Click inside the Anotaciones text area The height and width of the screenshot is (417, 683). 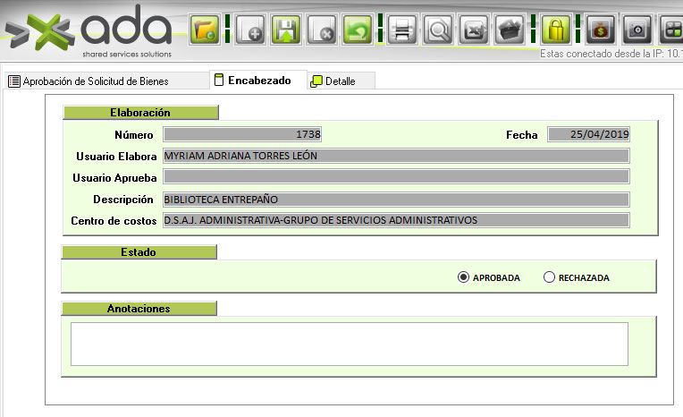[x=349, y=344]
